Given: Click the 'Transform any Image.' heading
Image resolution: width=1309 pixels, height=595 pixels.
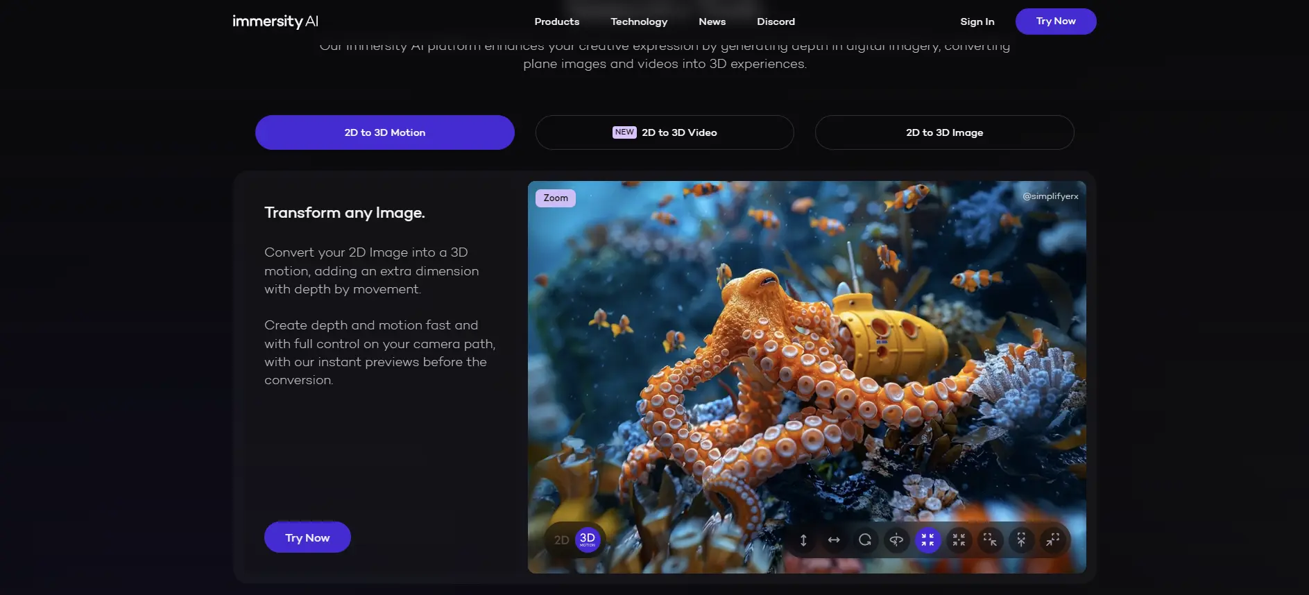Looking at the screenshot, I should 345,213.
